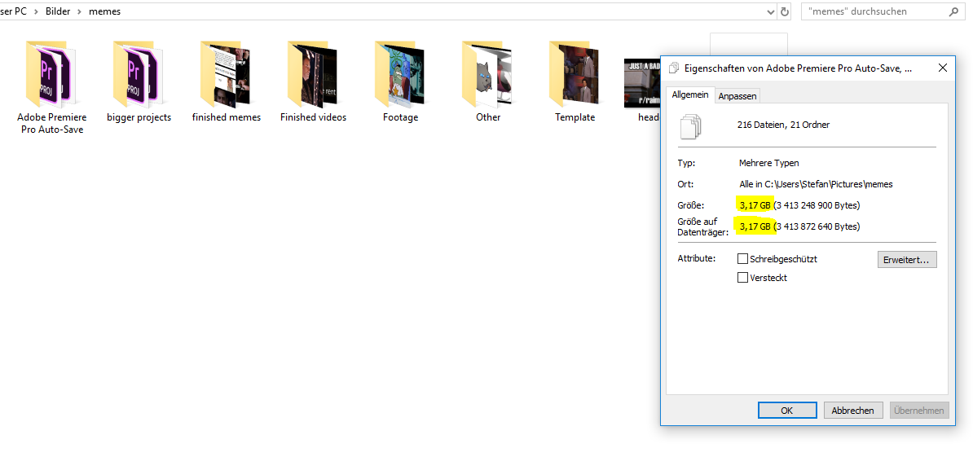Viewport: 973px width, 457px height.
Task: Click the refresh icon in address bar
Action: pyautogui.click(x=785, y=11)
